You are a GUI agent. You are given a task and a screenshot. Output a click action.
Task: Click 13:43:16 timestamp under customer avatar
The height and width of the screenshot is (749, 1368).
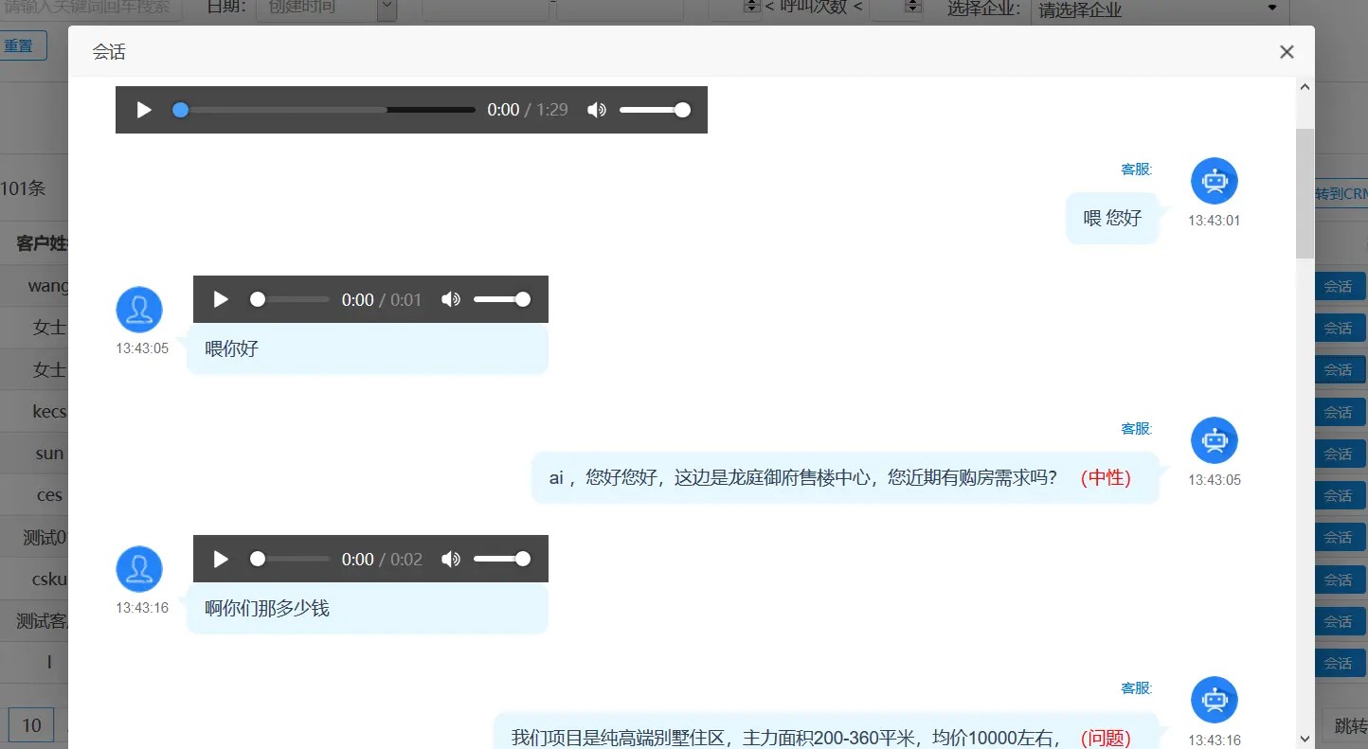coord(142,608)
